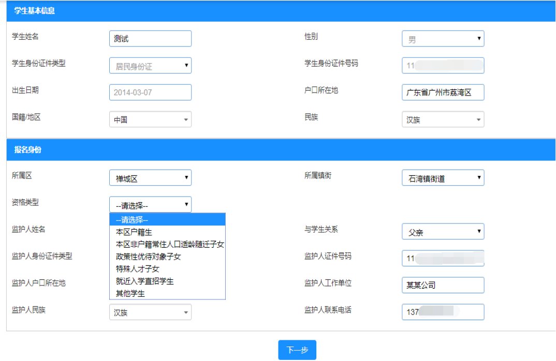556x361 pixels.
Task: Click the 监护人工作单位 input field
Action: [x=443, y=285]
